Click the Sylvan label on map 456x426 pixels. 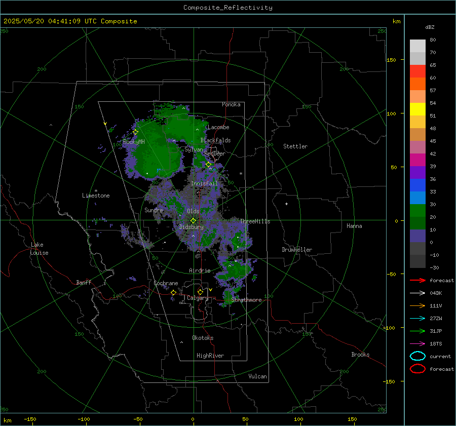194,149
